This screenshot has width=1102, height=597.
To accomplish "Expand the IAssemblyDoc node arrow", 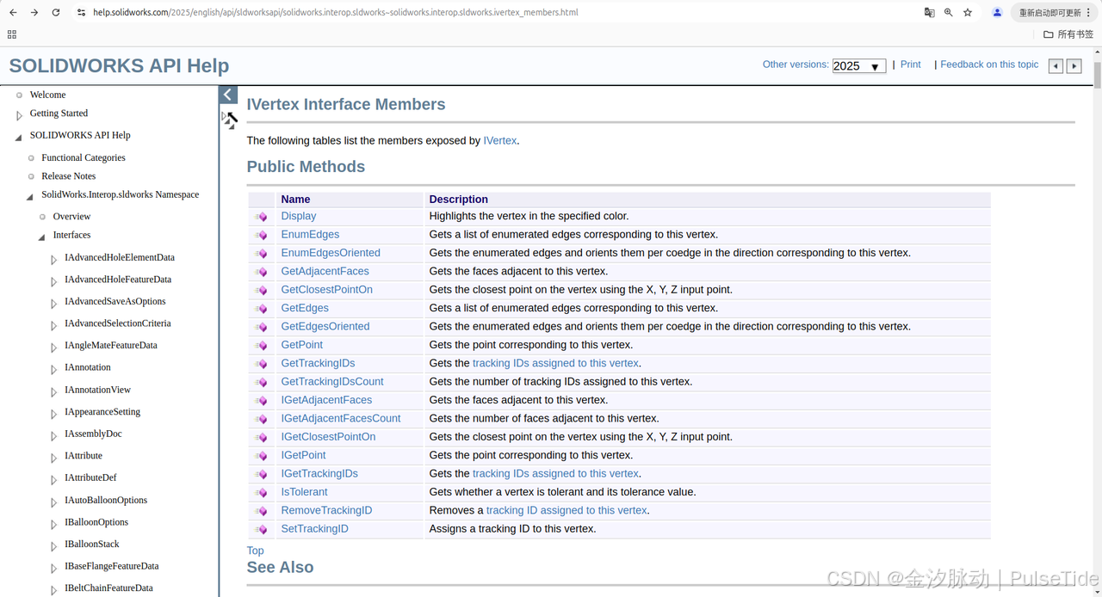I will click(53, 435).
